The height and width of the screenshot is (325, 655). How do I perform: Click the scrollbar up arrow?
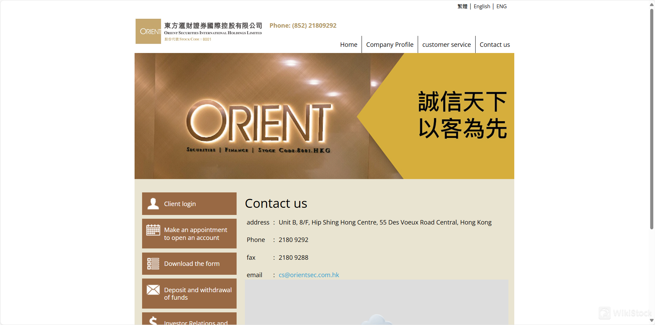click(652, 4)
